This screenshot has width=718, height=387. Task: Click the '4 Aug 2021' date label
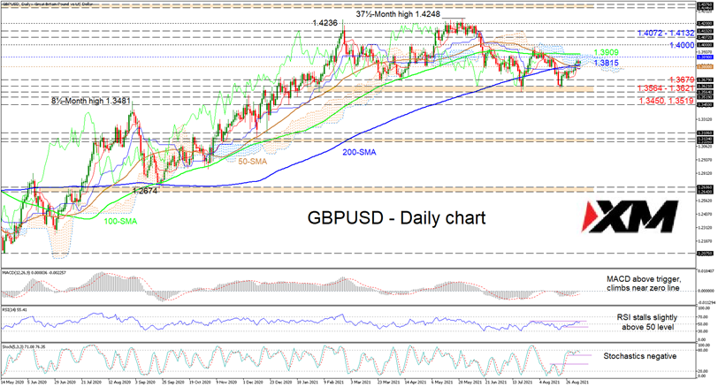click(x=548, y=382)
